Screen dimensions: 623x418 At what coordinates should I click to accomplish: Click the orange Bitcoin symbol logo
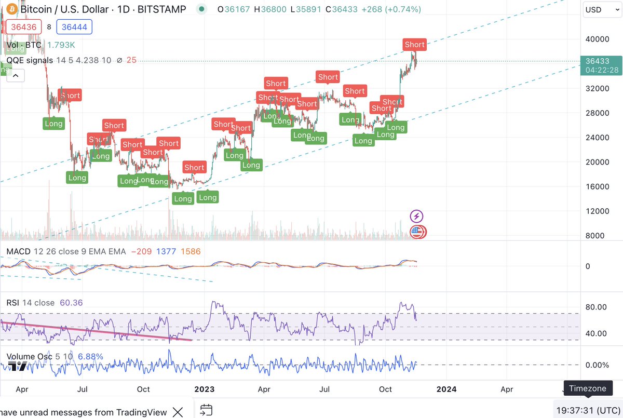[11, 9]
